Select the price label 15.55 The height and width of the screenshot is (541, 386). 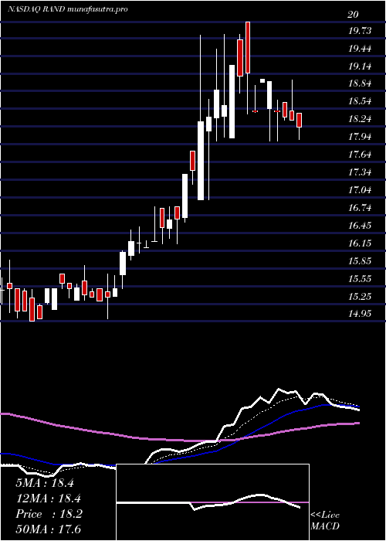tap(361, 278)
